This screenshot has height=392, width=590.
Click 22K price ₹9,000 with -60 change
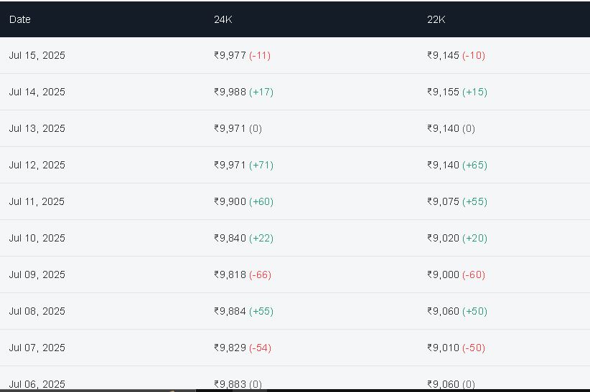pos(456,274)
